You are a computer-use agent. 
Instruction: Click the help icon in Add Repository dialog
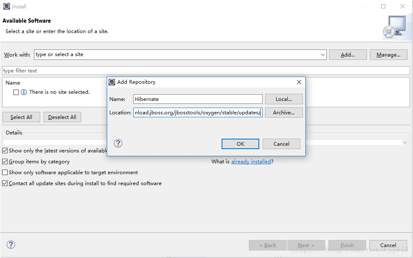(118, 144)
